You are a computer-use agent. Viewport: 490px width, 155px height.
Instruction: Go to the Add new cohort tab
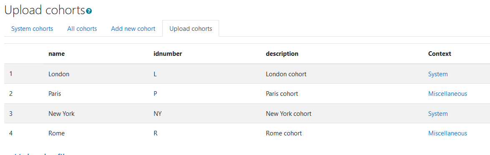tap(133, 29)
